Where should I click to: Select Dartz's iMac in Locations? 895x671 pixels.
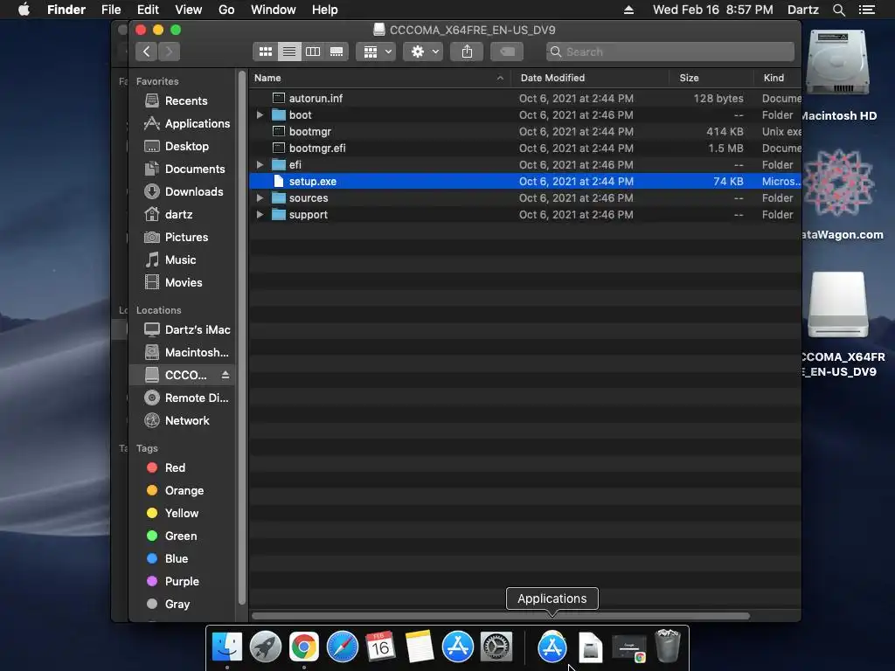tap(187, 329)
